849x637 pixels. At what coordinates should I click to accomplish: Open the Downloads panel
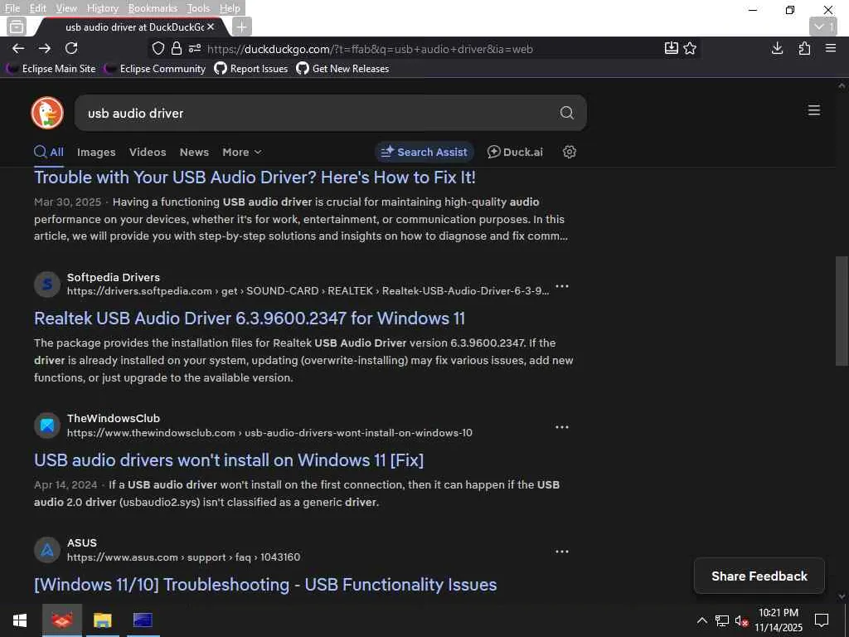coord(777,48)
